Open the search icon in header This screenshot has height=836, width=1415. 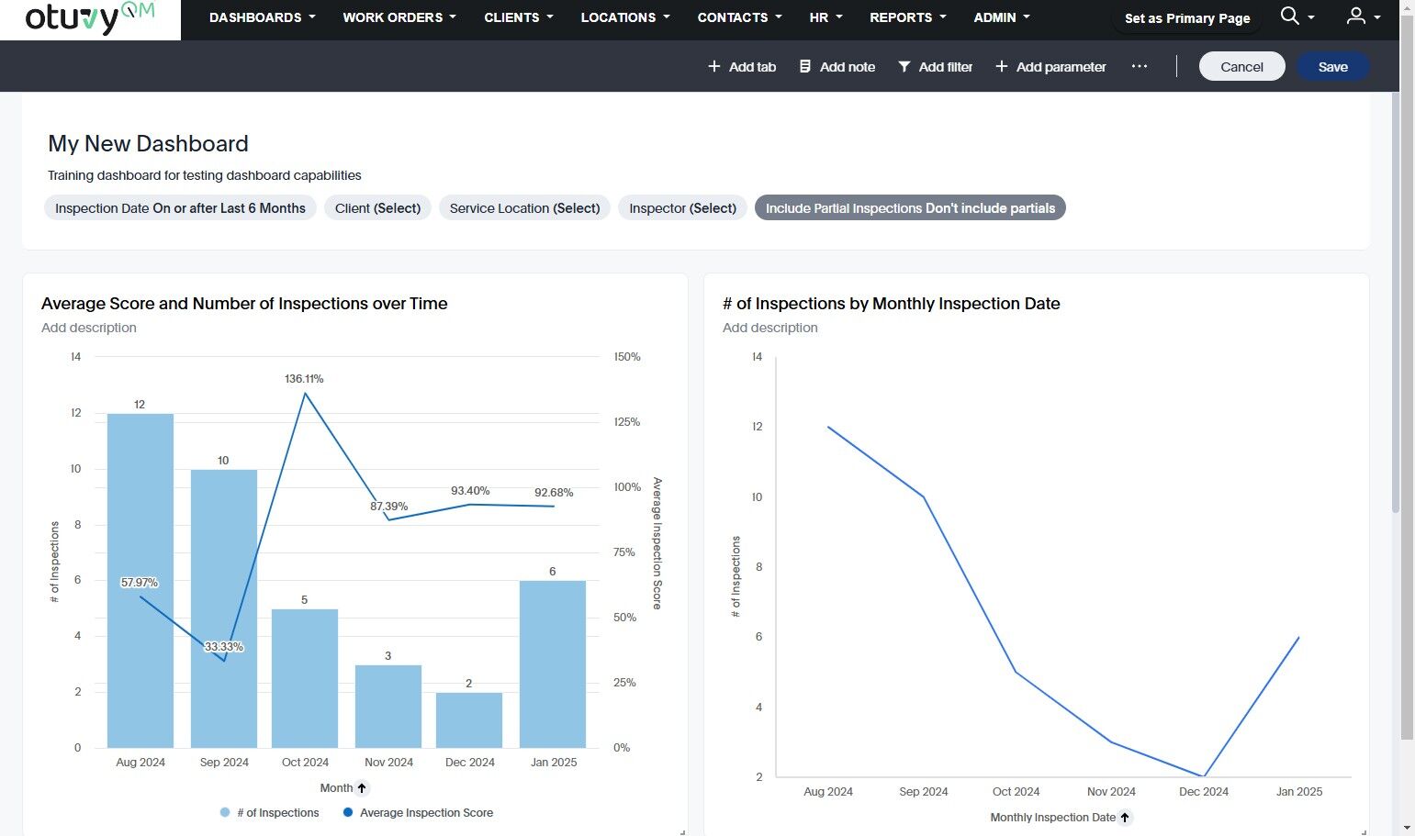[1289, 17]
